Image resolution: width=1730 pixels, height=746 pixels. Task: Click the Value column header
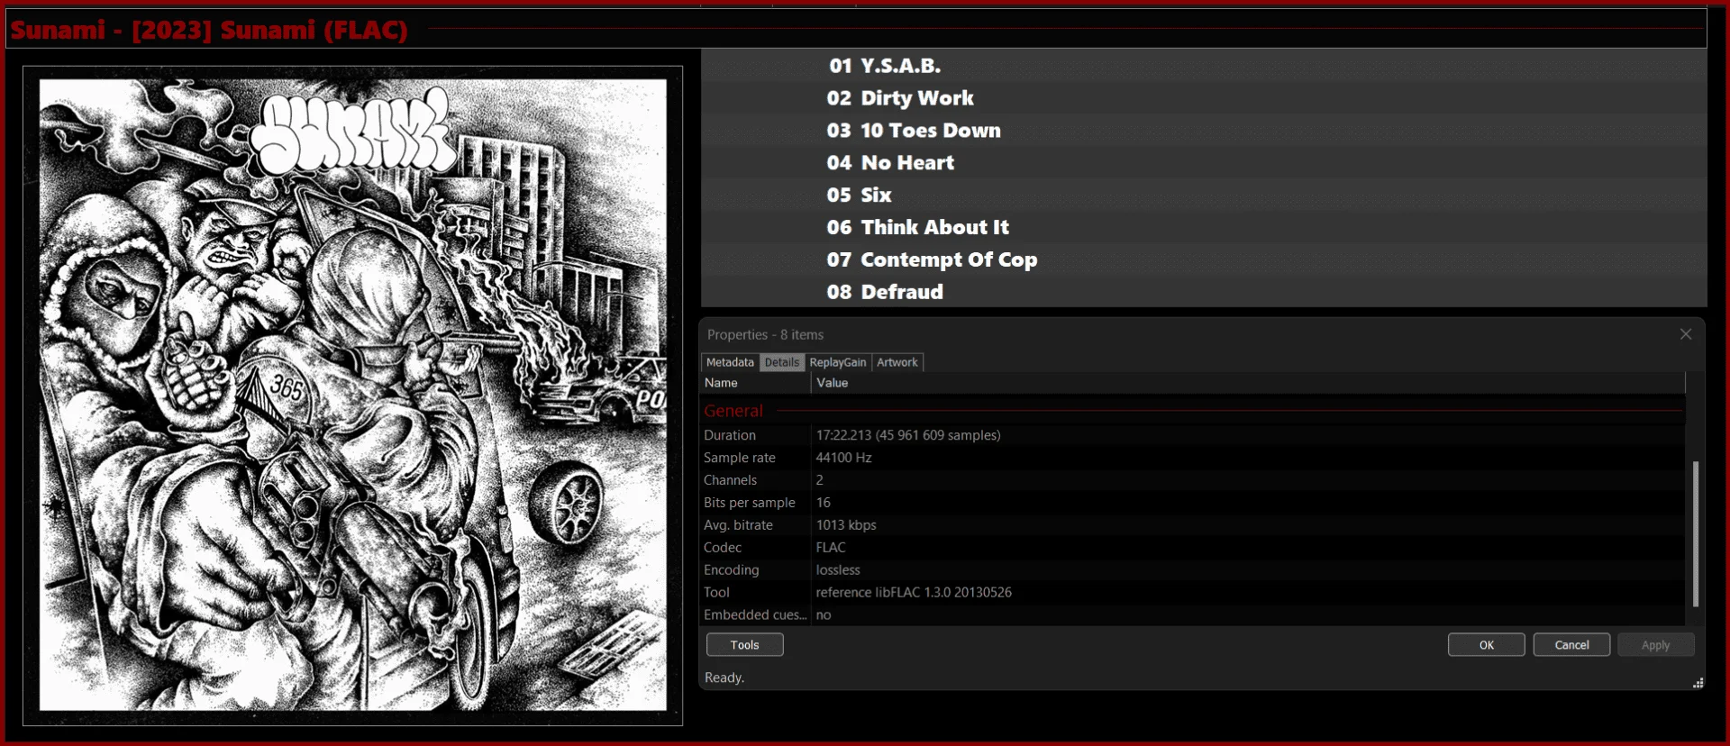1248,383
